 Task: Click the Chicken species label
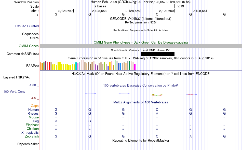(x=33, y=129)
